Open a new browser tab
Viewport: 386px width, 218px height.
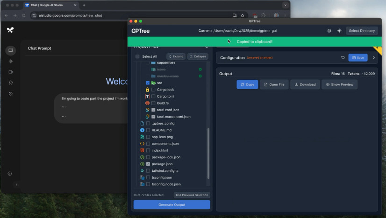pos(84,5)
